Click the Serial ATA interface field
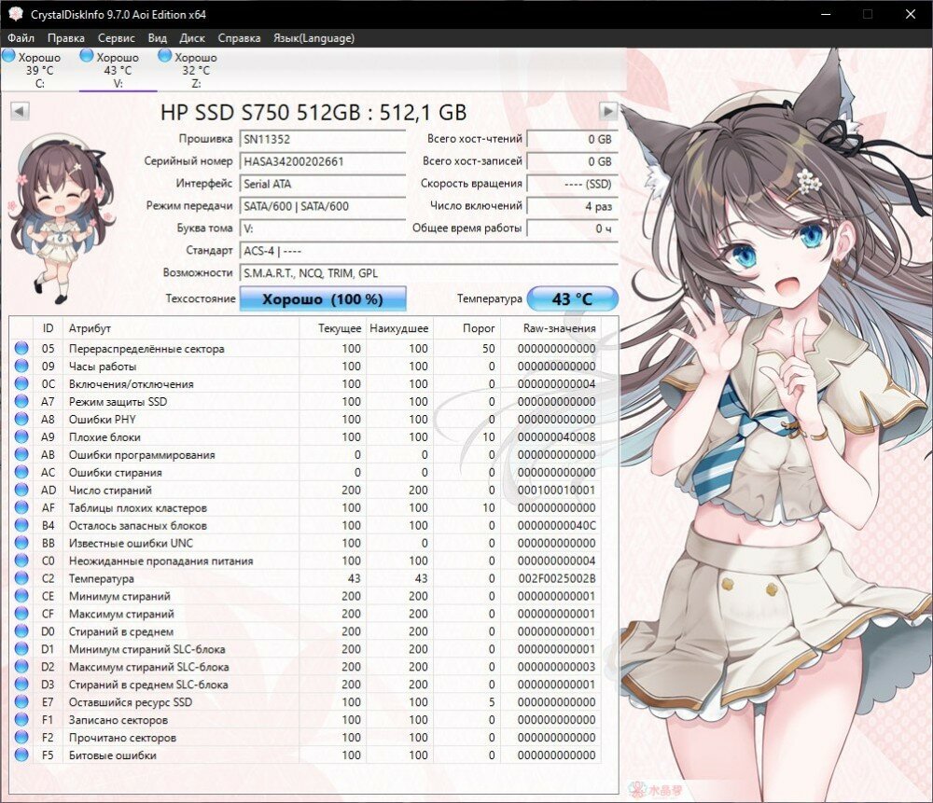 (323, 184)
